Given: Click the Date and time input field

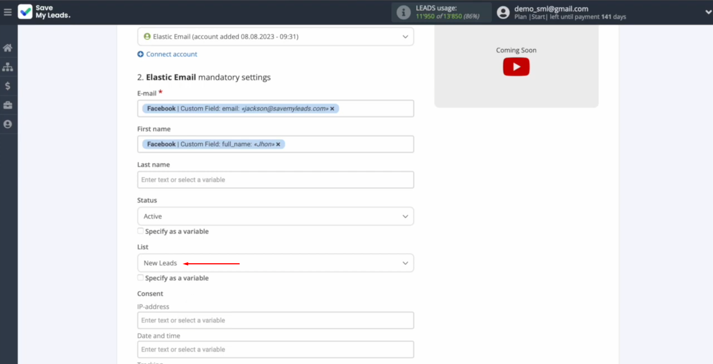Looking at the screenshot, I should point(276,349).
